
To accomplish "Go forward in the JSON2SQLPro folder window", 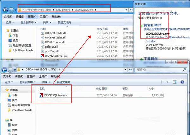I will (11, 10).
